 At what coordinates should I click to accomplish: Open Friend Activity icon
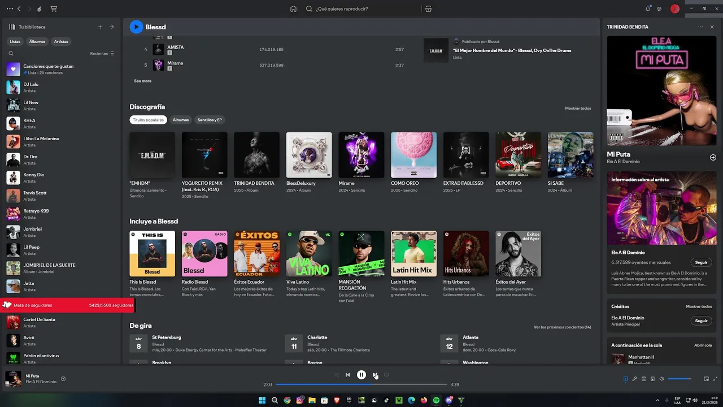click(x=659, y=9)
